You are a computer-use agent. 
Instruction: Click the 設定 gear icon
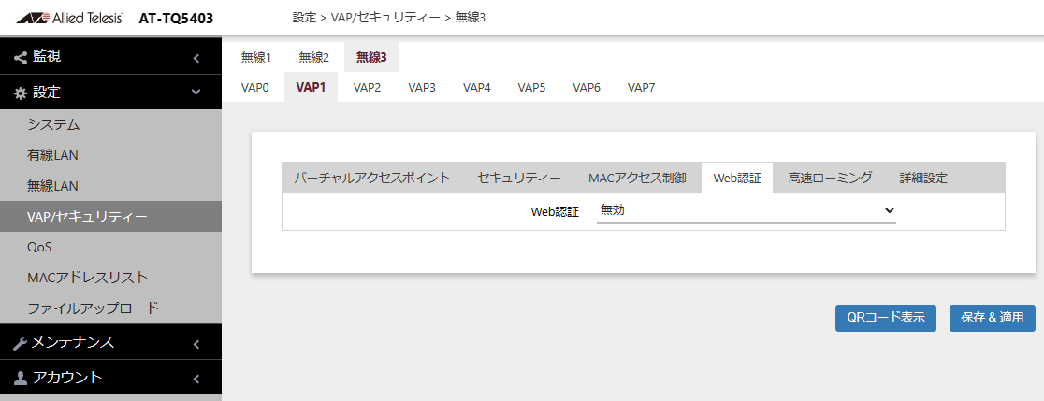pyautogui.click(x=21, y=93)
